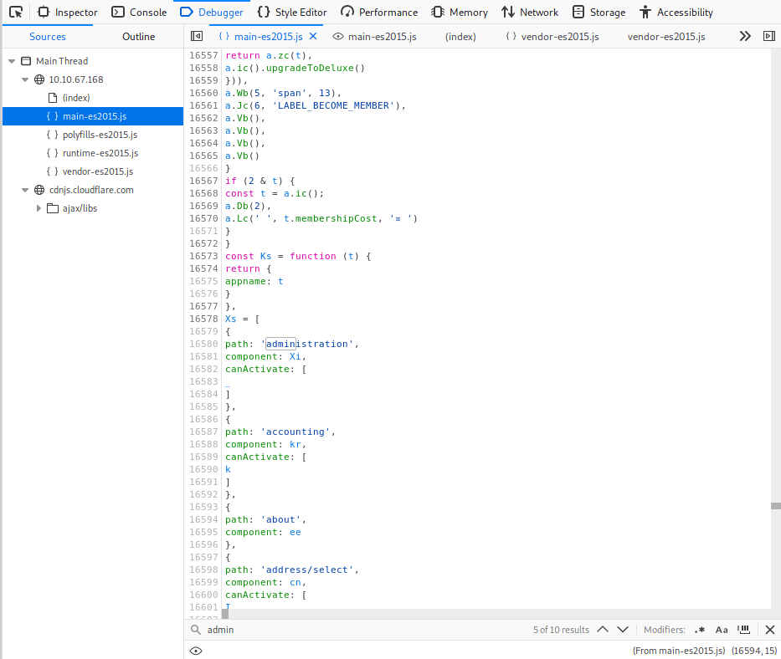
Task: Click the search field containing 'admin'
Action: pos(366,630)
